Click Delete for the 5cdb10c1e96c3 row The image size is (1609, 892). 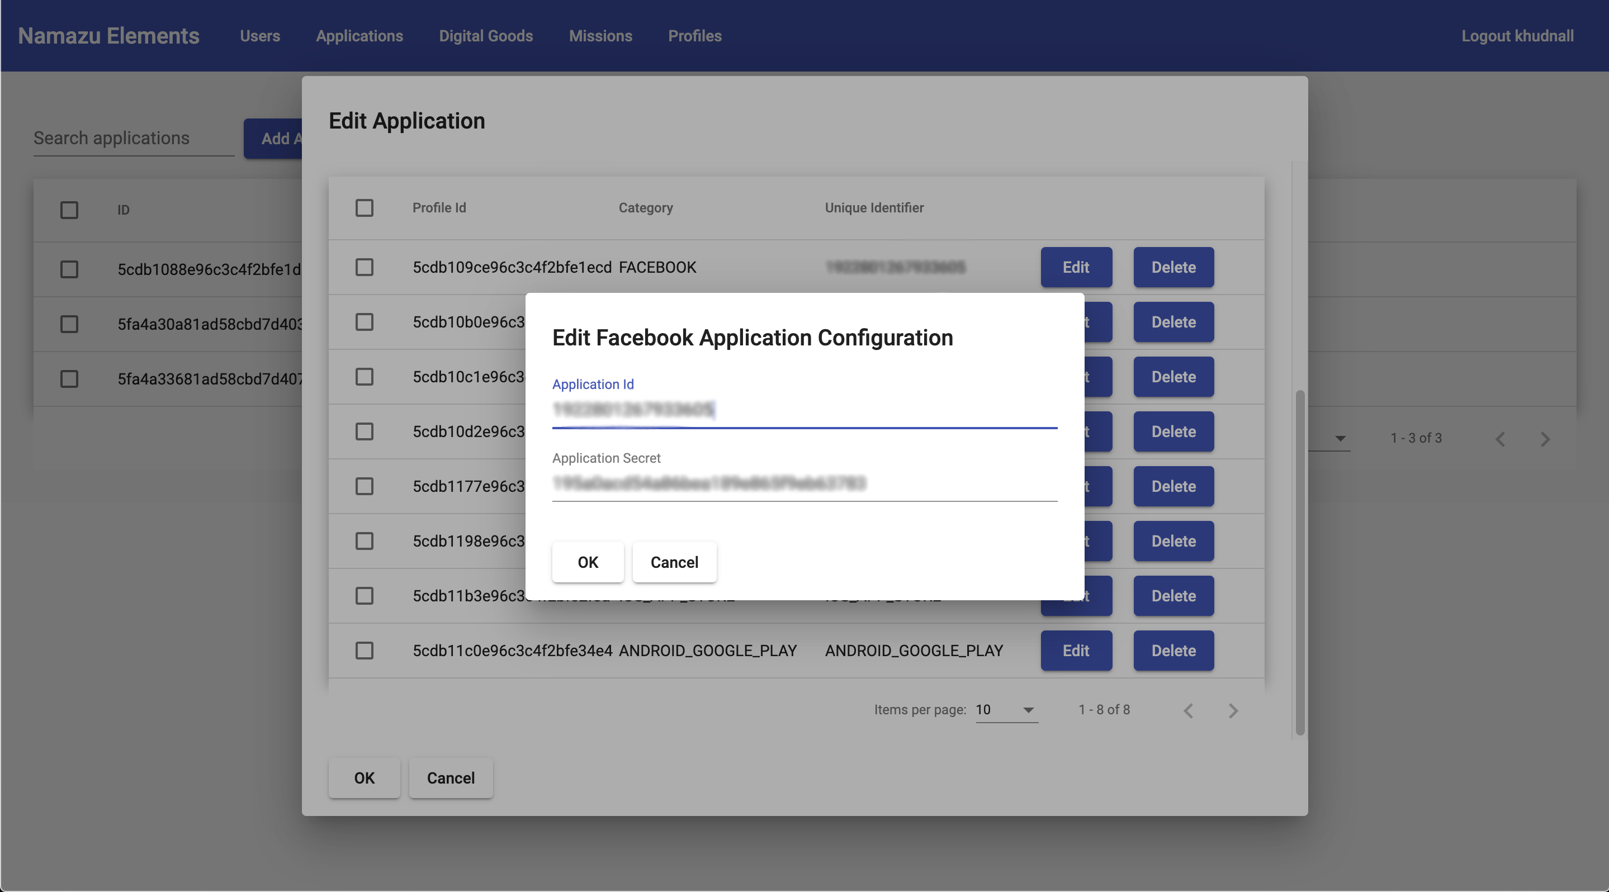1173,377
